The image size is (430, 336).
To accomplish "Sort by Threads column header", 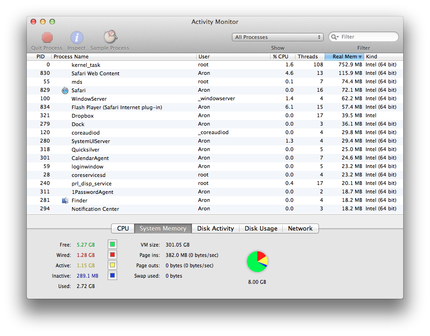I will [310, 56].
